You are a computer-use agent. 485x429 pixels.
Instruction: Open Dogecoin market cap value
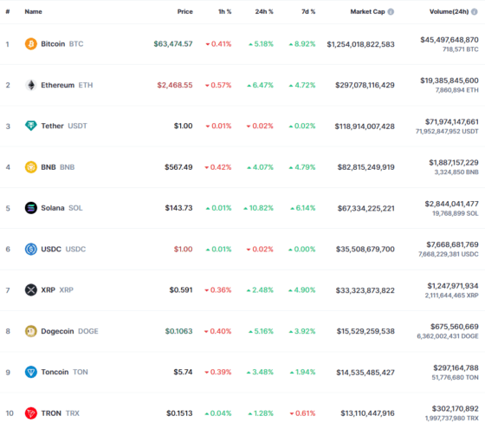click(365, 331)
